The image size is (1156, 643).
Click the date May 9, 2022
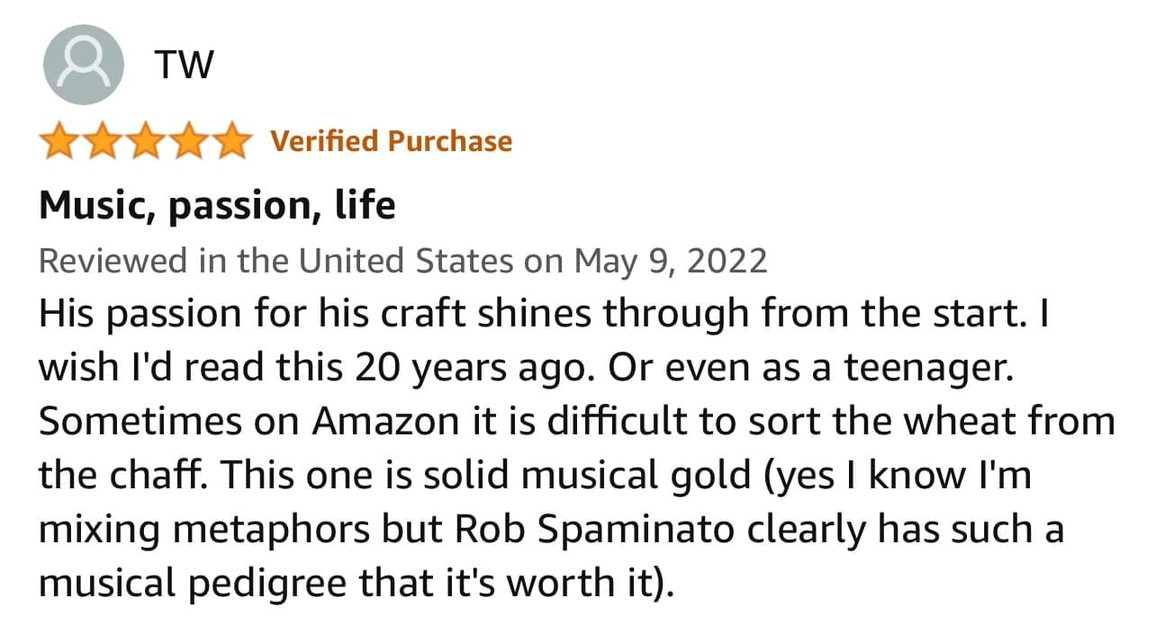tap(671, 261)
